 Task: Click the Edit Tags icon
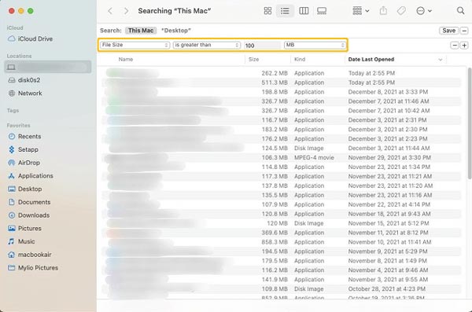point(401,11)
